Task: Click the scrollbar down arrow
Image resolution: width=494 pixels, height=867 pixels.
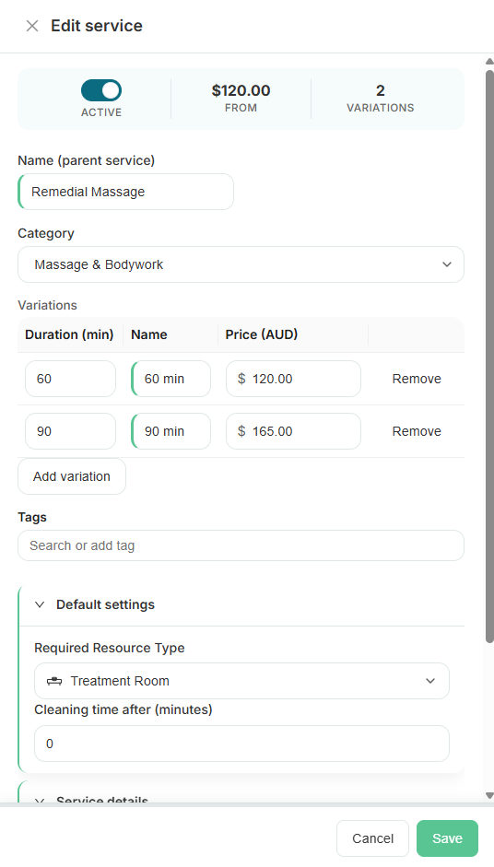Action: 489,796
